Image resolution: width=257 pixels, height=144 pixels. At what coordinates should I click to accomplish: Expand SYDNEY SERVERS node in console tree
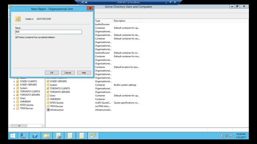(14, 85)
